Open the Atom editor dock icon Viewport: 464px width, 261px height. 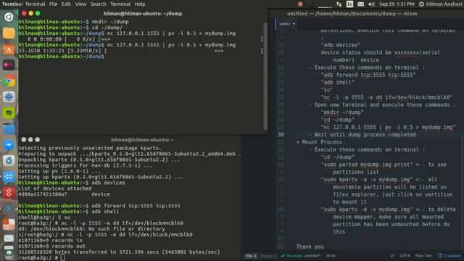[9, 97]
